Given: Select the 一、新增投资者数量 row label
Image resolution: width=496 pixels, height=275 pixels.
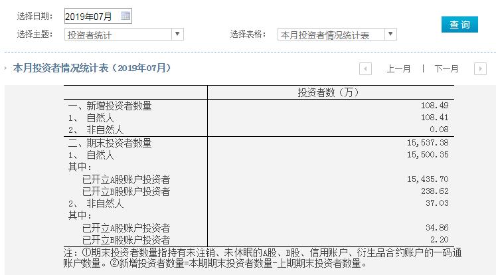Looking at the screenshot, I should pos(110,105).
